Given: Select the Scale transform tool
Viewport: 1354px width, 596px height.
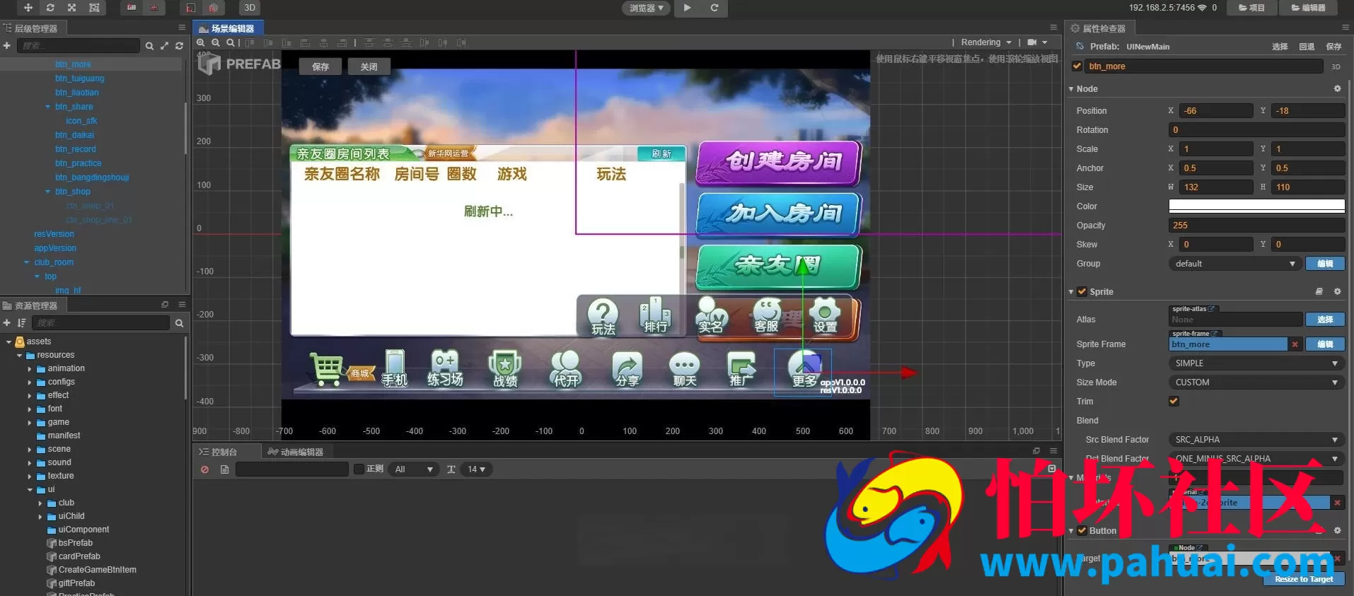Looking at the screenshot, I should [72, 8].
